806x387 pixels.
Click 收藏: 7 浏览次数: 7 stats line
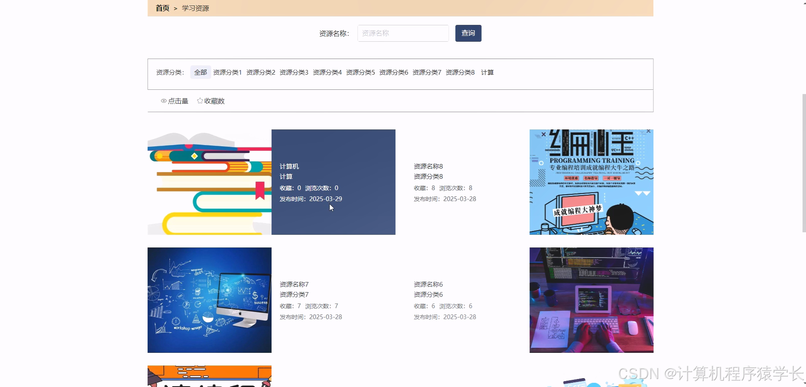pos(309,306)
